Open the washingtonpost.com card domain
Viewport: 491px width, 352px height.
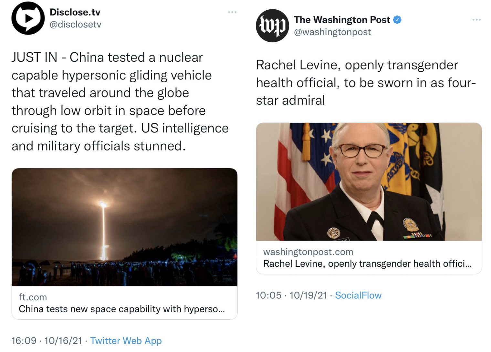point(308,252)
